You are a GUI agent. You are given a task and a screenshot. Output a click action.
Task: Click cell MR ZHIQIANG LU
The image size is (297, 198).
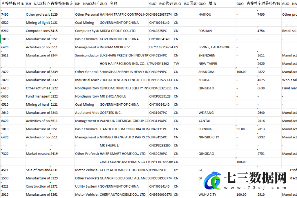pyautogui.click(x=124, y=96)
